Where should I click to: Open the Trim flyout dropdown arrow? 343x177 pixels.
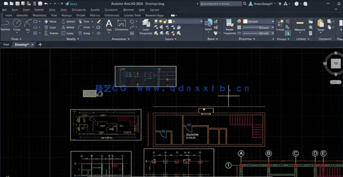[x=92, y=22]
